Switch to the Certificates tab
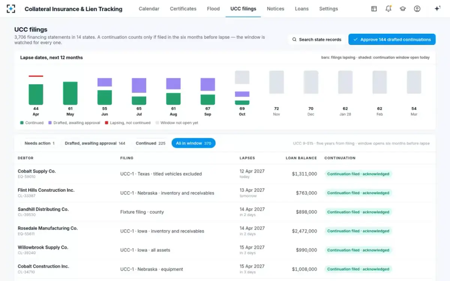 tap(183, 9)
